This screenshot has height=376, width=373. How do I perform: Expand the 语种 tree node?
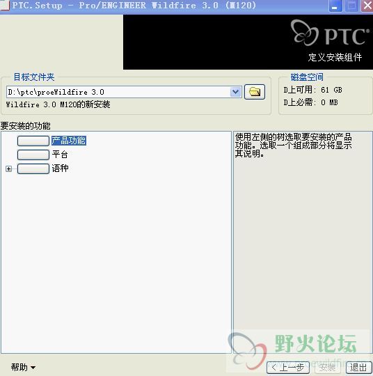coord(8,169)
